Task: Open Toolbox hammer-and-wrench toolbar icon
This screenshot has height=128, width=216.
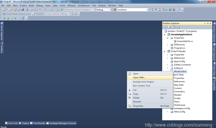Action: (166, 10)
